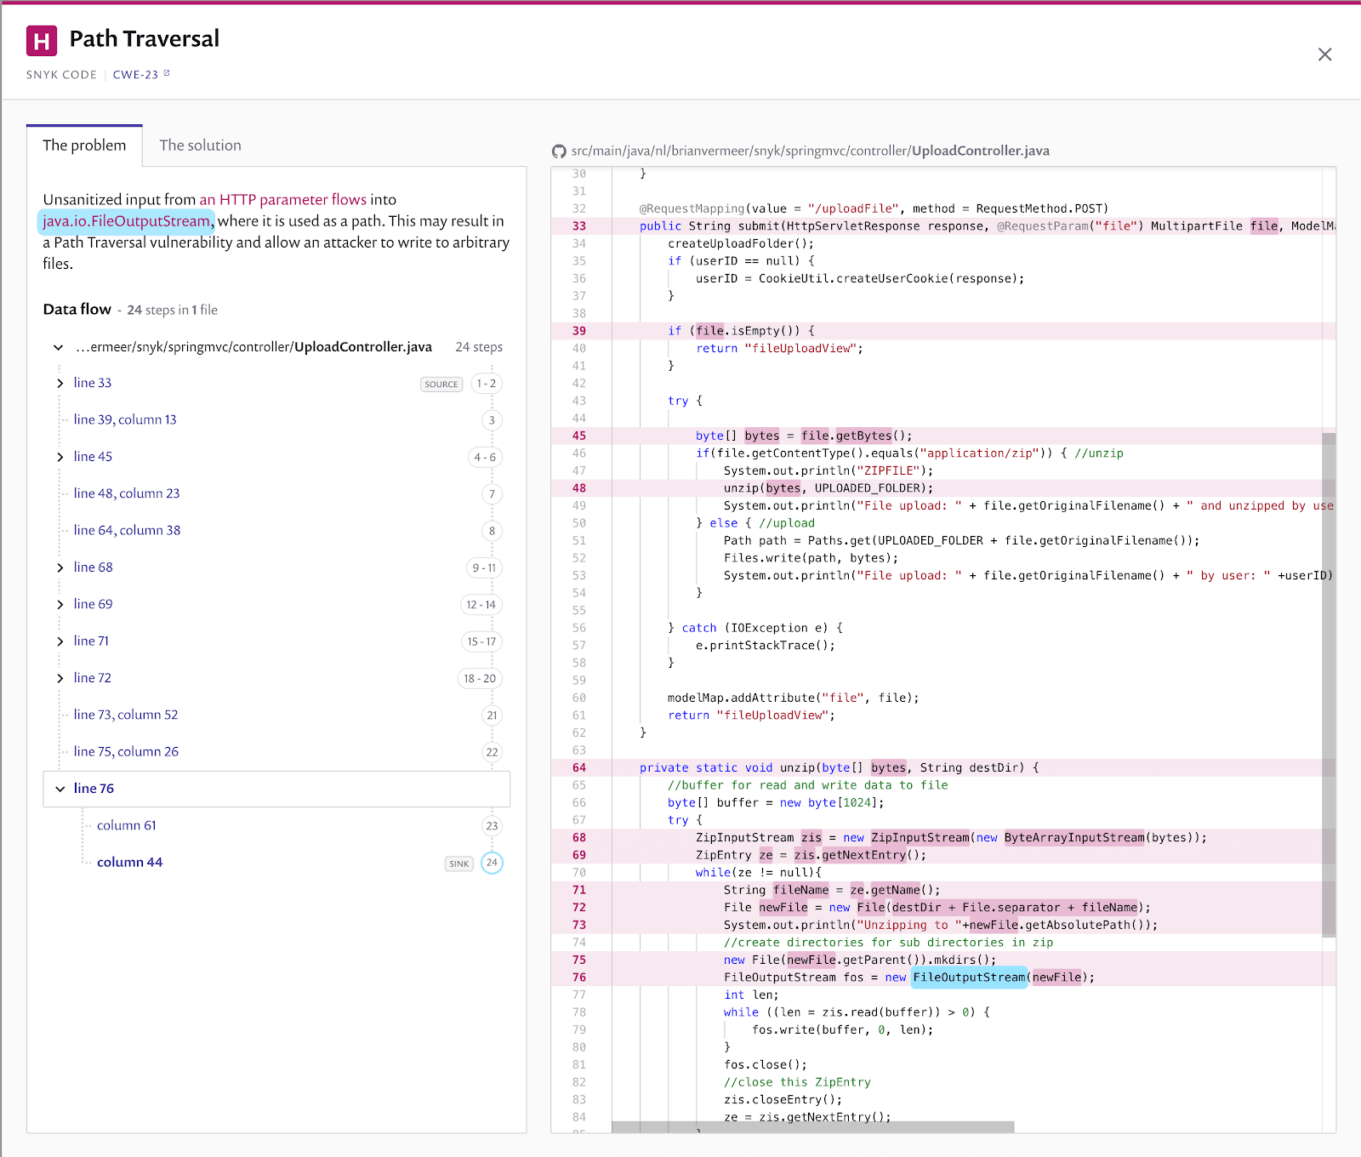Click the step 3 number badge

coord(492,420)
